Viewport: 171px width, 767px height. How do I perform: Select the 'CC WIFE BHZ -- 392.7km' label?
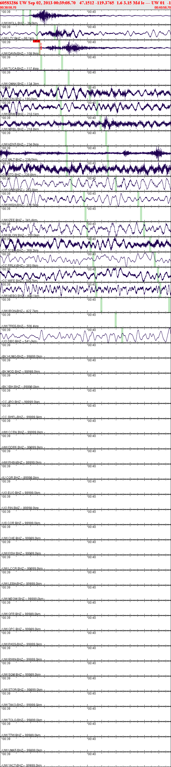click(x=20, y=281)
